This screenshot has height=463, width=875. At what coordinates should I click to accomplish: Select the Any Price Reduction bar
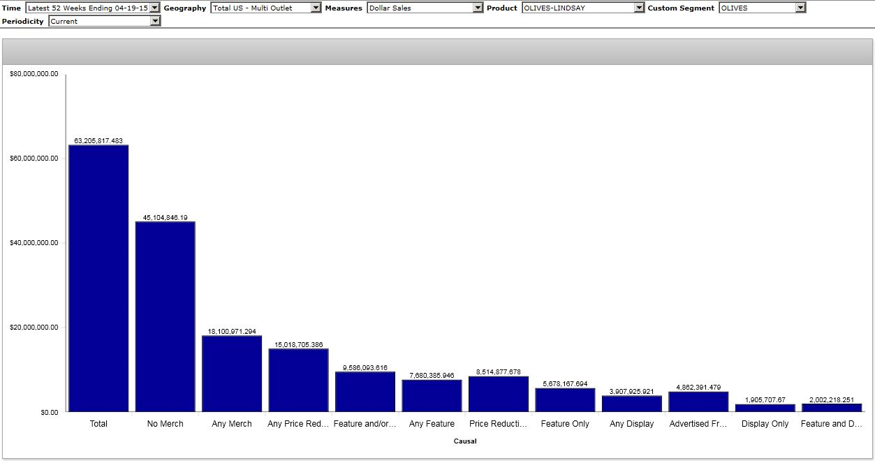pos(298,380)
